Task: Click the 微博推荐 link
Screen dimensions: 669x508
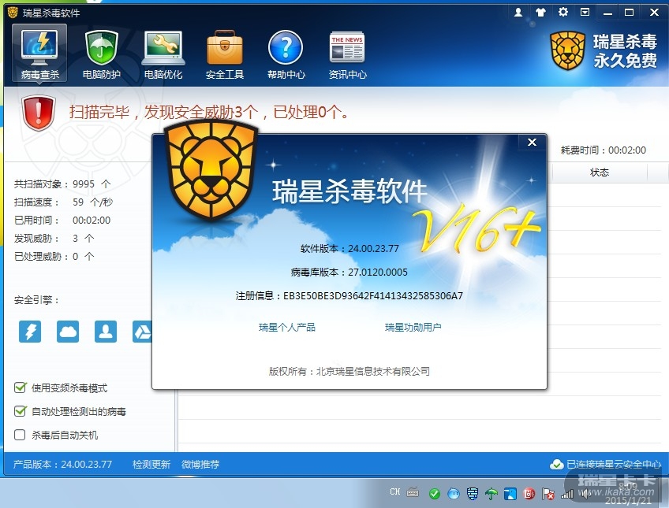Action: coord(200,464)
